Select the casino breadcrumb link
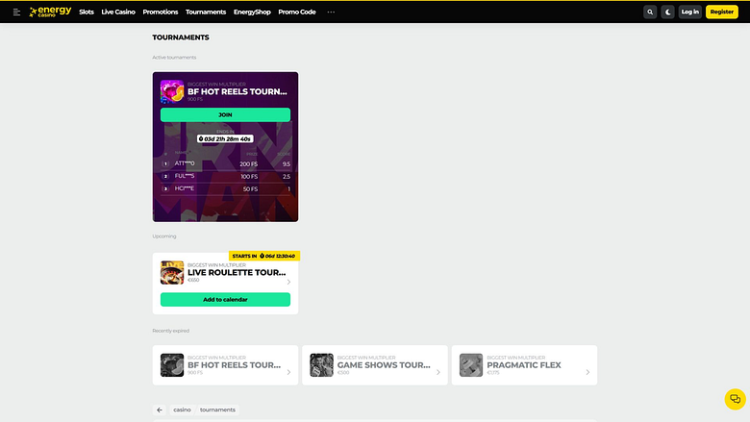Screen dimensions: 750x422 pyautogui.click(x=182, y=410)
